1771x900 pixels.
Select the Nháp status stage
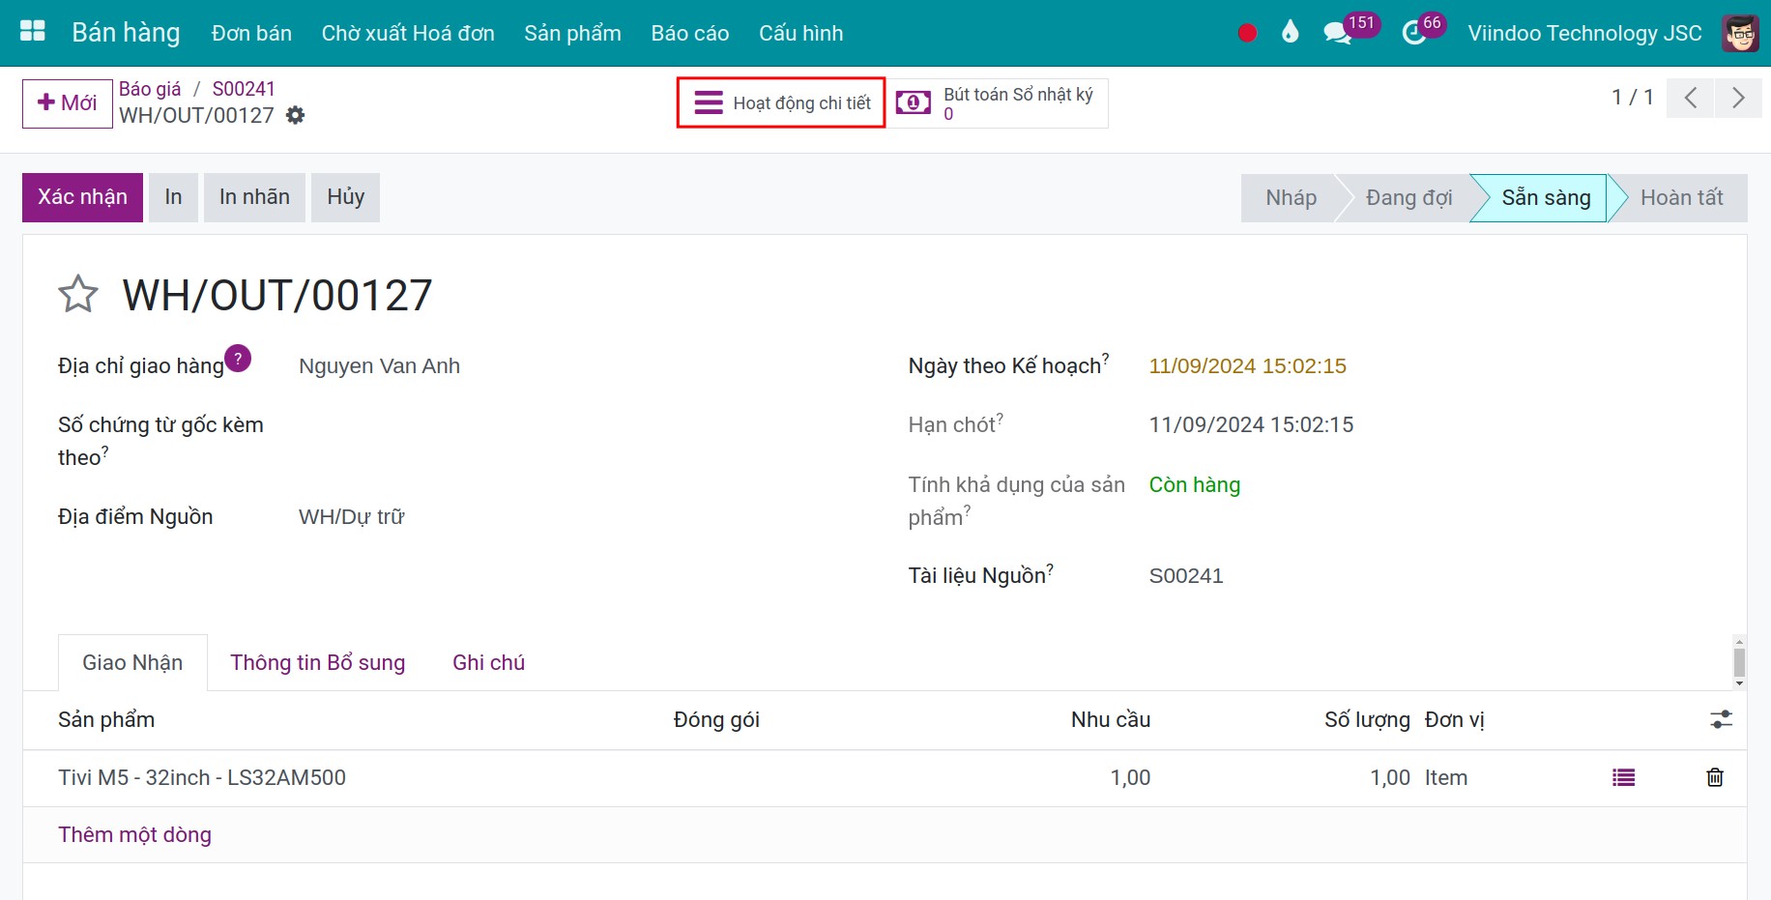coord(1291,198)
